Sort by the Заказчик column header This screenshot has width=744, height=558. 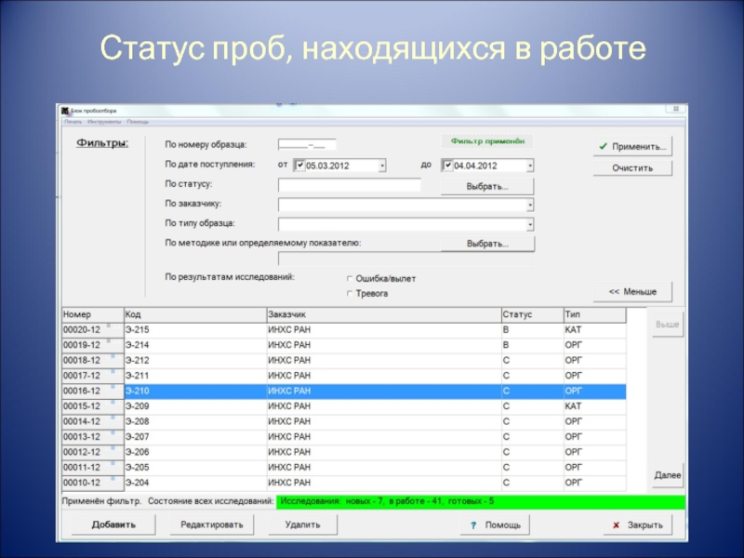(384, 314)
